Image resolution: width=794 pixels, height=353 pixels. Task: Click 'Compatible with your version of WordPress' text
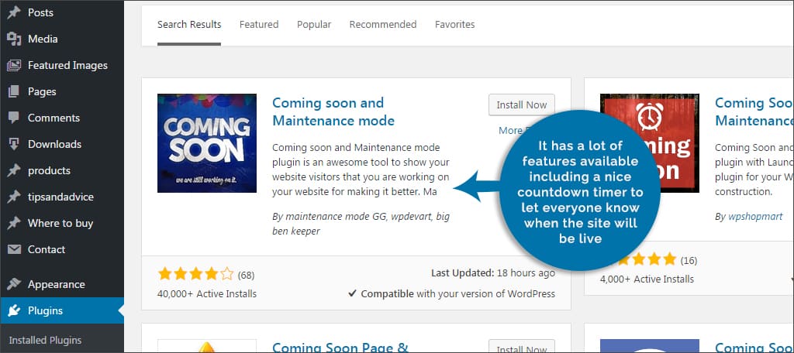(x=457, y=294)
